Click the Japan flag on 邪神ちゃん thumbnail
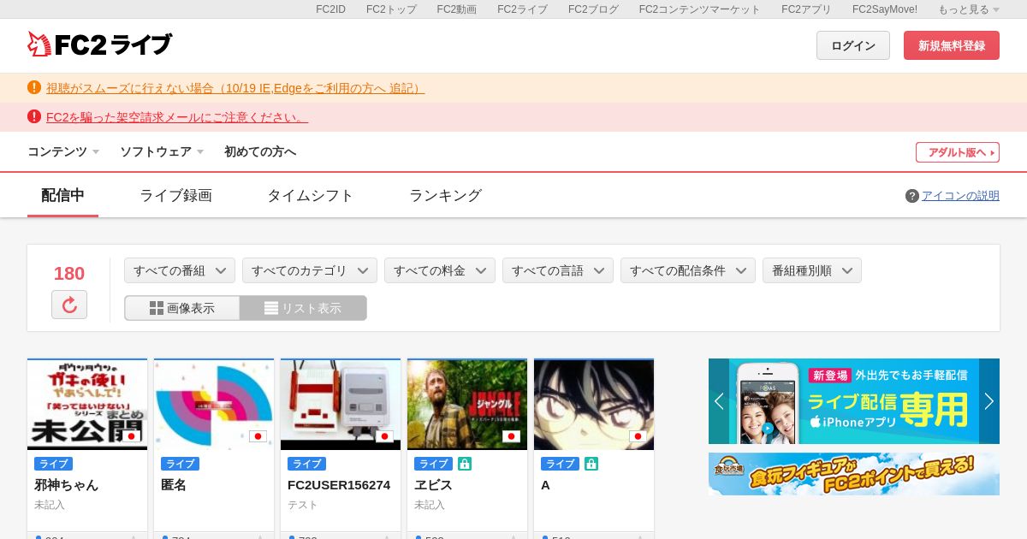Image resolution: width=1027 pixels, height=539 pixels. pos(131,436)
